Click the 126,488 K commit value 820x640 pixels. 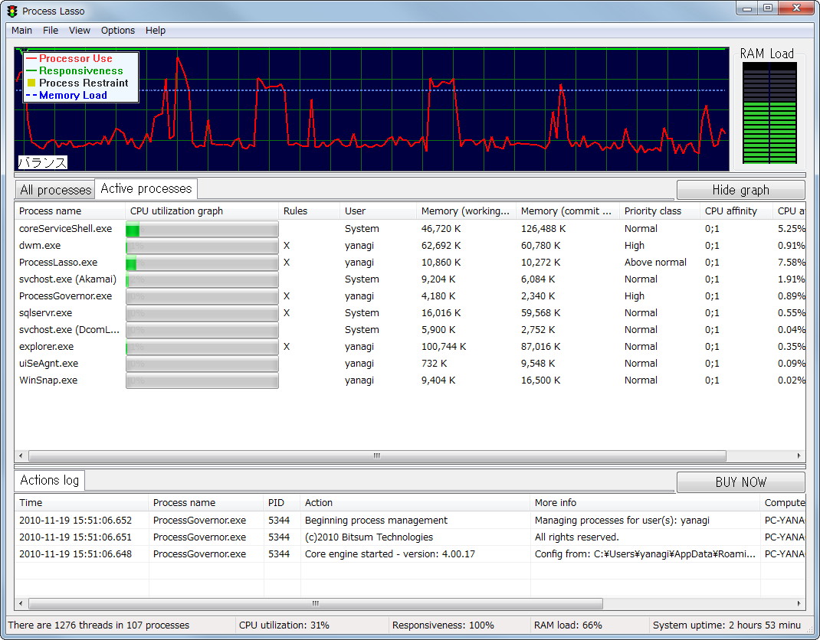coord(543,229)
